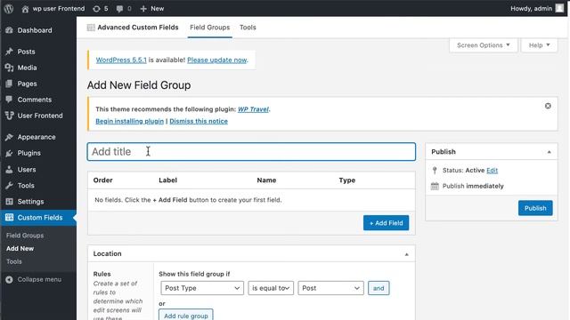This screenshot has width=570, height=320.
Task: Click the Plugins plug icon
Action: 10,153
